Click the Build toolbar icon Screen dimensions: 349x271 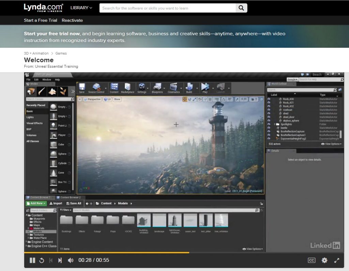189,87
